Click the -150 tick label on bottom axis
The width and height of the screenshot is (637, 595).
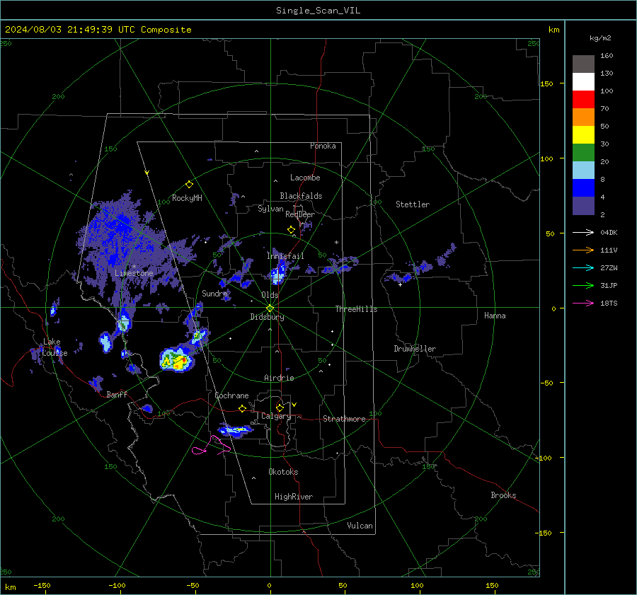point(42,585)
